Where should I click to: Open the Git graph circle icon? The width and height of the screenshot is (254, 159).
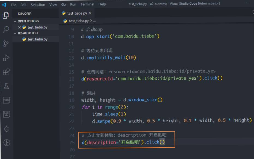pos(7,142)
